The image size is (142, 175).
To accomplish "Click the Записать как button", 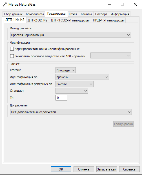I will tap(106, 169).
